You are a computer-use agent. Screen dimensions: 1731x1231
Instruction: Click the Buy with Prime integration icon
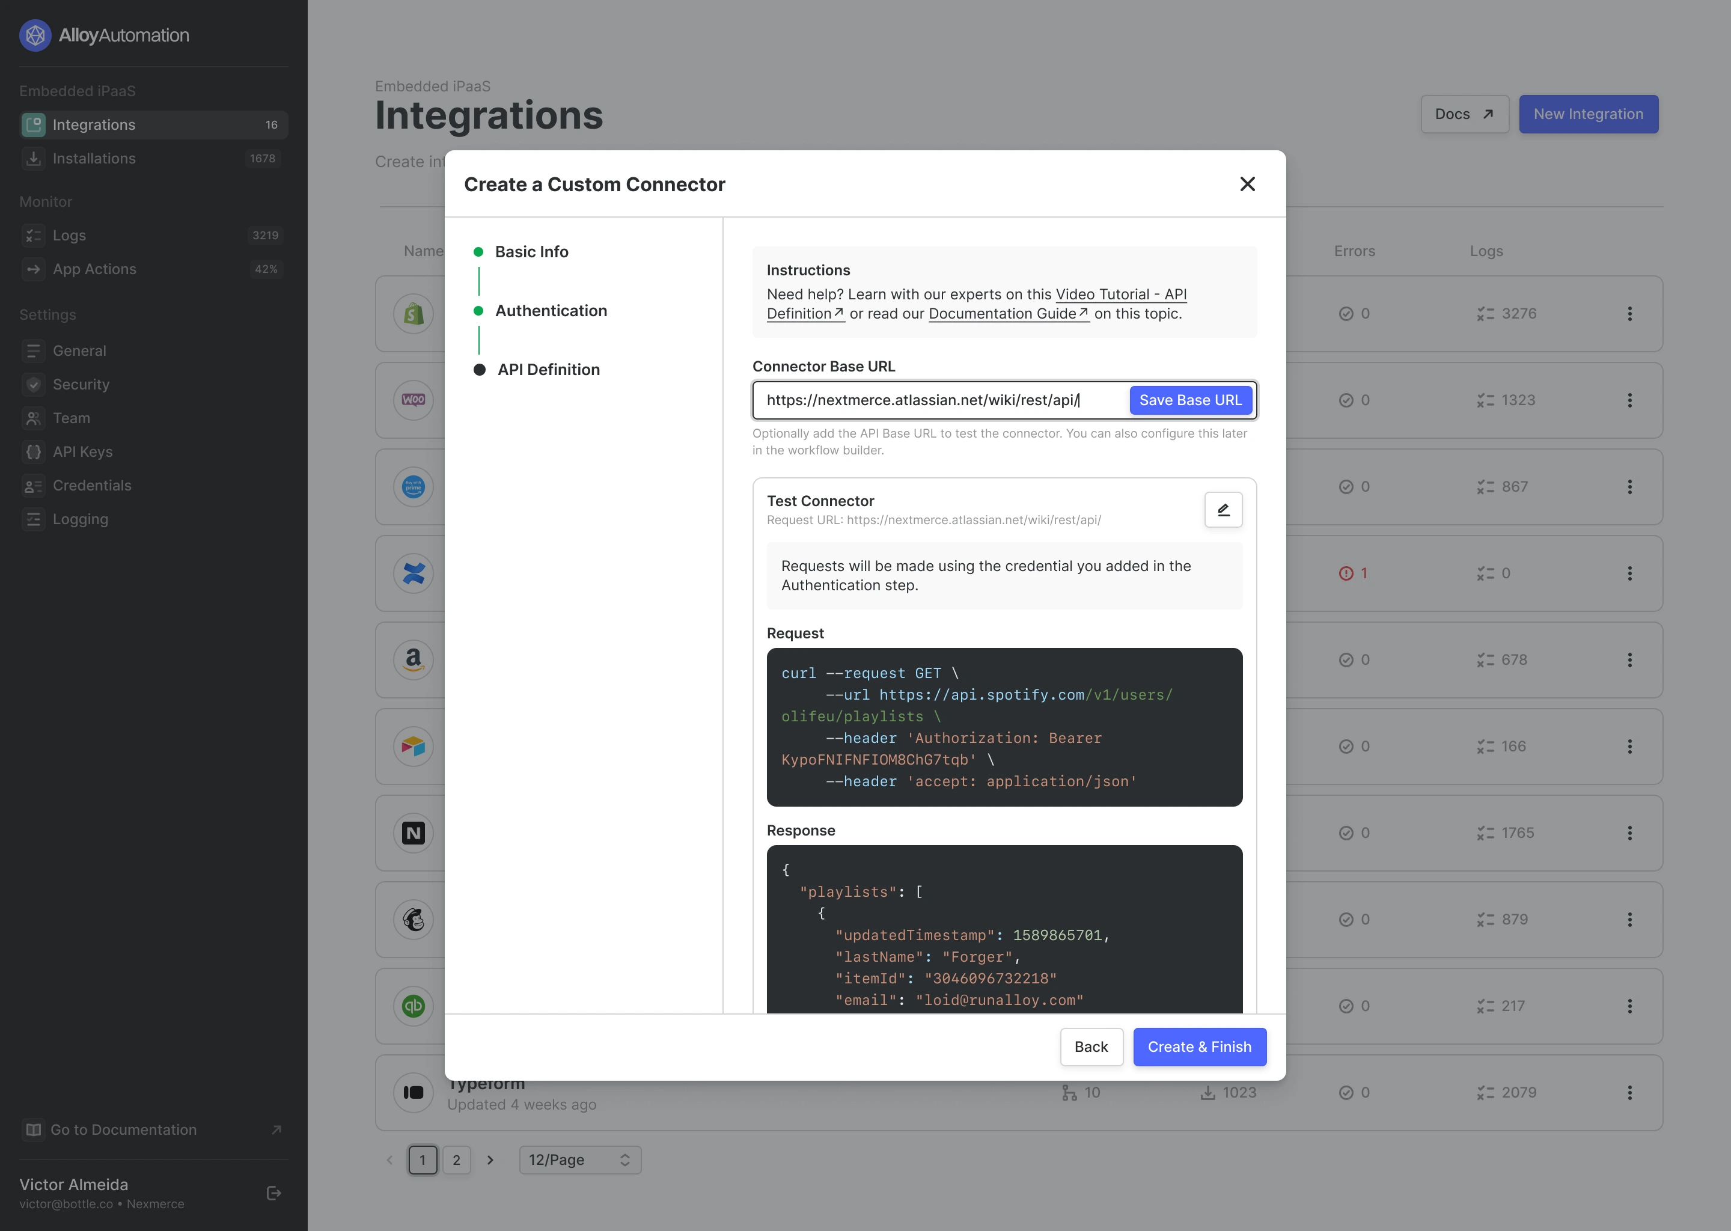[x=413, y=487]
